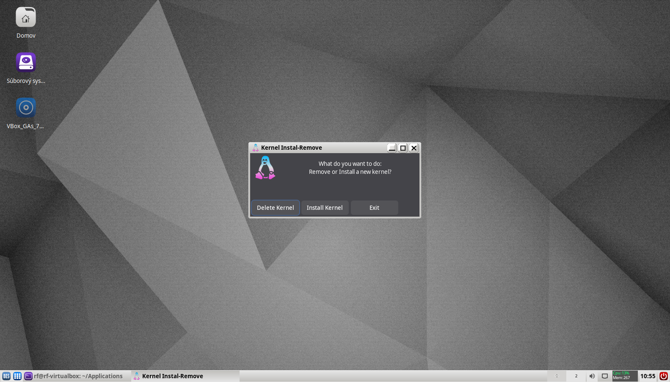The width and height of the screenshot is (670, 382).
Task: Open the Súborový systém desktop icon
Action: [26, 62]
